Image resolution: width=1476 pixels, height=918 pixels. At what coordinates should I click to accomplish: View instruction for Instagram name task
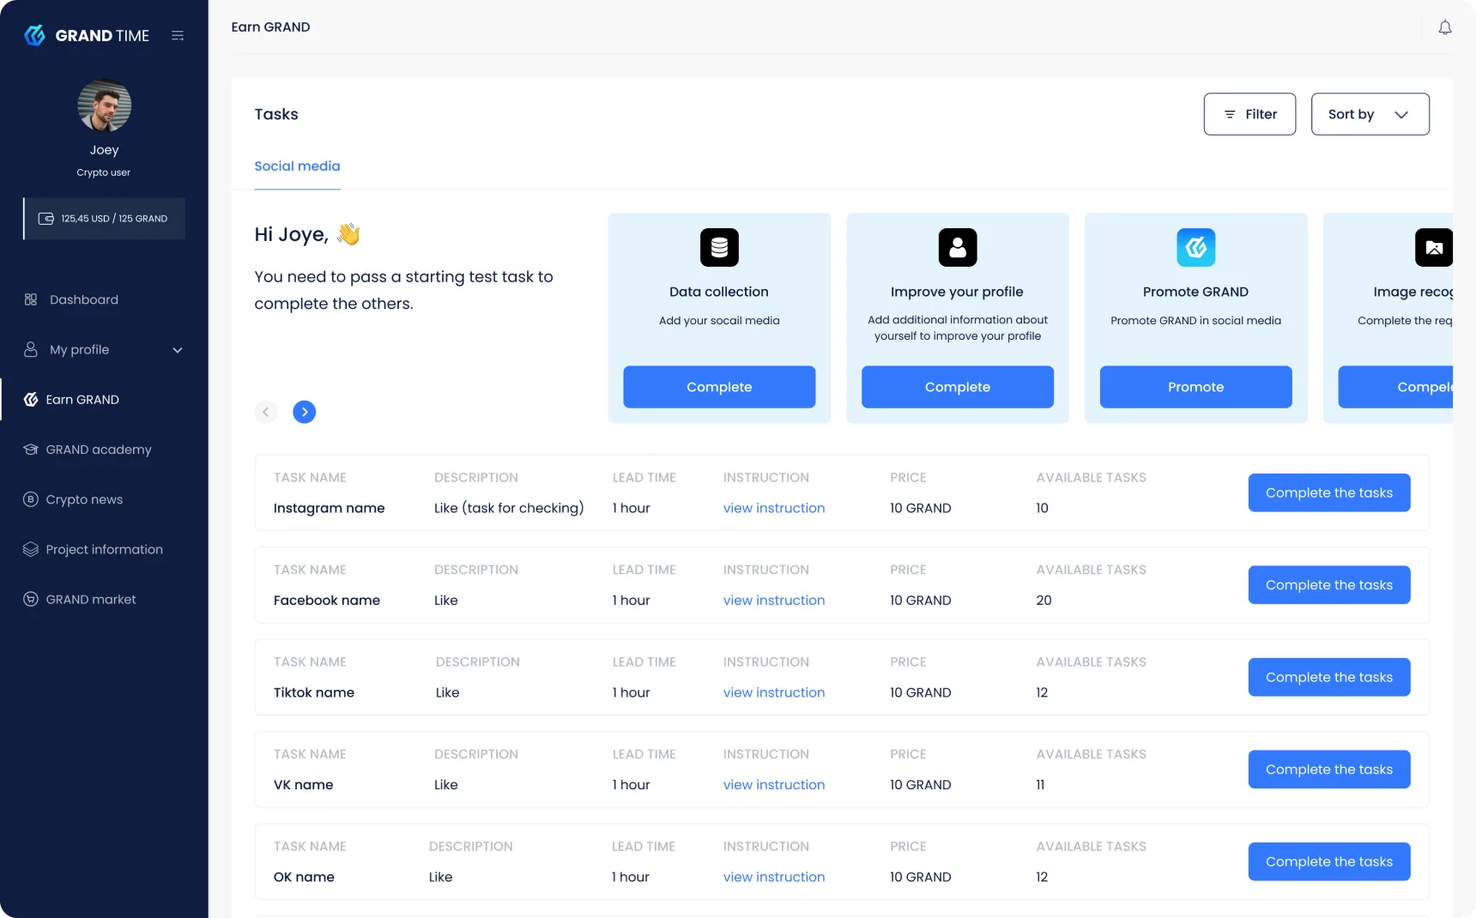(774, 508)
